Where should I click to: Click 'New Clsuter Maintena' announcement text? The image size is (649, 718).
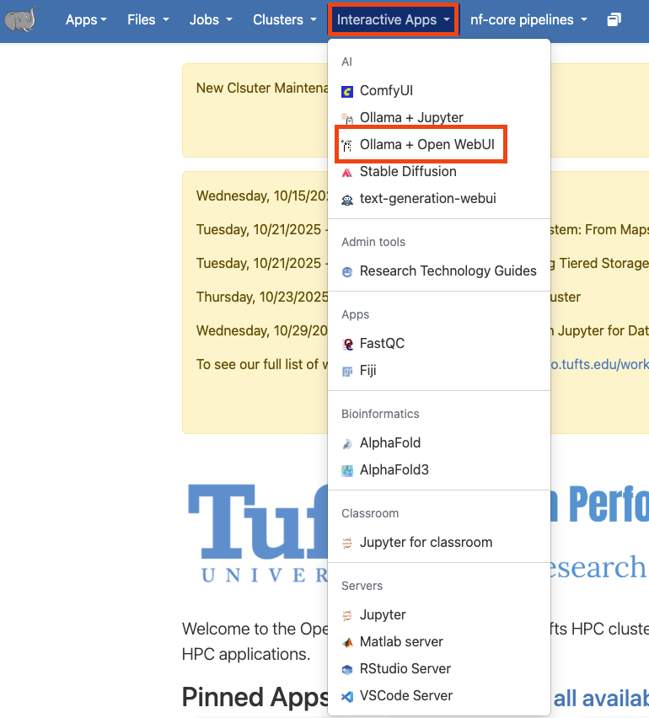(262, 88)
